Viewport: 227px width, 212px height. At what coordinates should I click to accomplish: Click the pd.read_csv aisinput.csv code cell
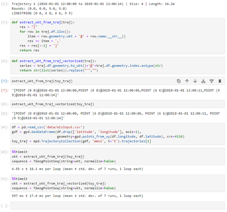117,134
